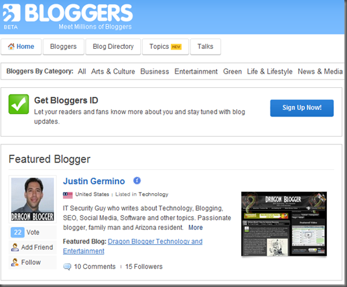The height and width of the screenshot is (287, 347).
Task: Expand the bio with More link
Action: [x=196, y=227]
